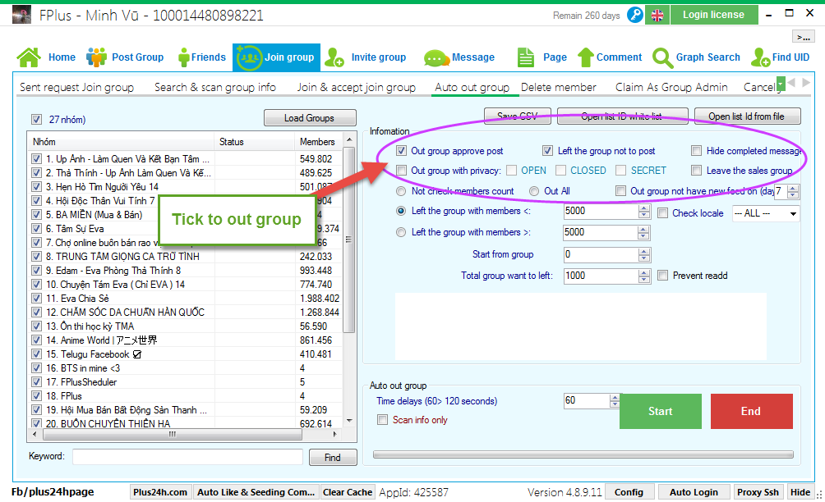825x502 pixels.
Task: Click stepper on Start from group field
Action: [644, 254]
